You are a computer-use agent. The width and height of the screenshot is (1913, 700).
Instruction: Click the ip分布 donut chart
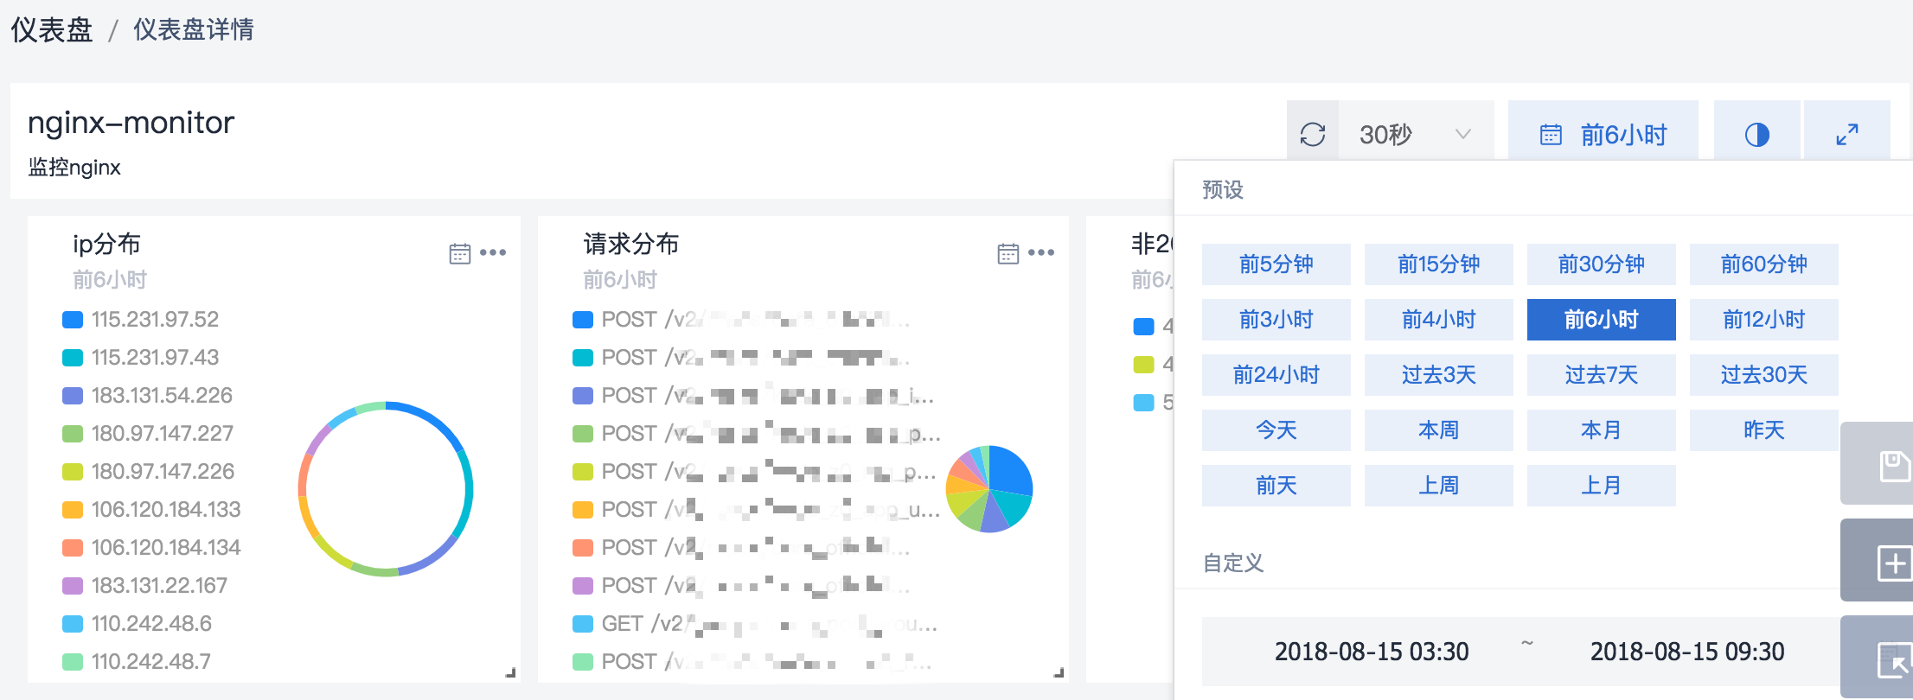(386, 489)
